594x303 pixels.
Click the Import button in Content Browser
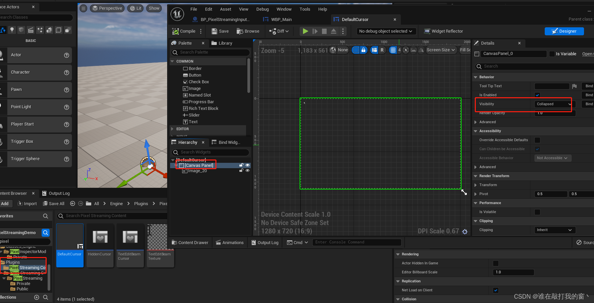click(x=27, y=204)
